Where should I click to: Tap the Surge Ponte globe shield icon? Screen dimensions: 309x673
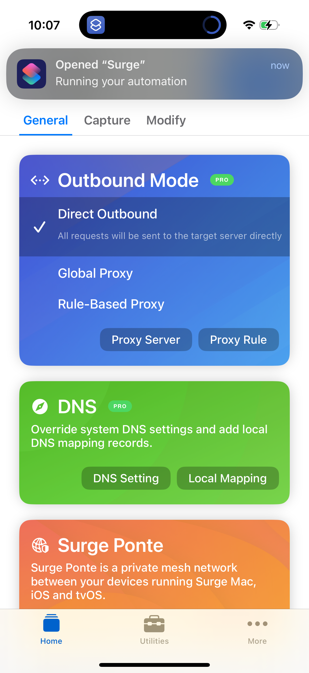coord(40,545)
